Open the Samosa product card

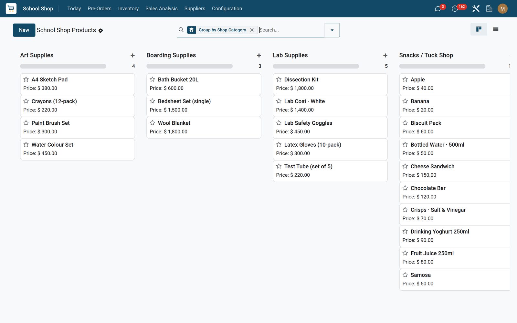pyautogui.click(x=454, y=279)
